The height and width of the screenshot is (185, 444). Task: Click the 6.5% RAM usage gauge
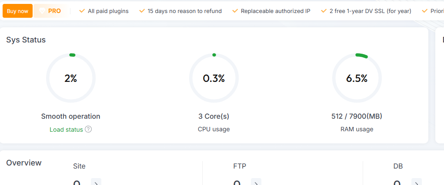[x=357, y=78]
